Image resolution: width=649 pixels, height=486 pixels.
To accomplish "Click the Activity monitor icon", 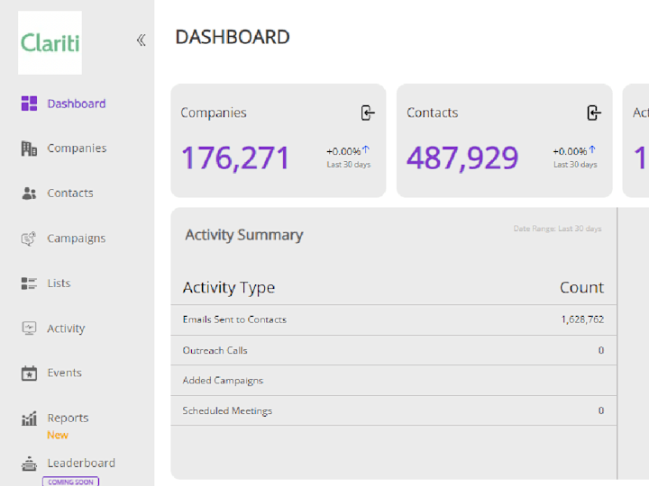I will [x=29, y=328].
